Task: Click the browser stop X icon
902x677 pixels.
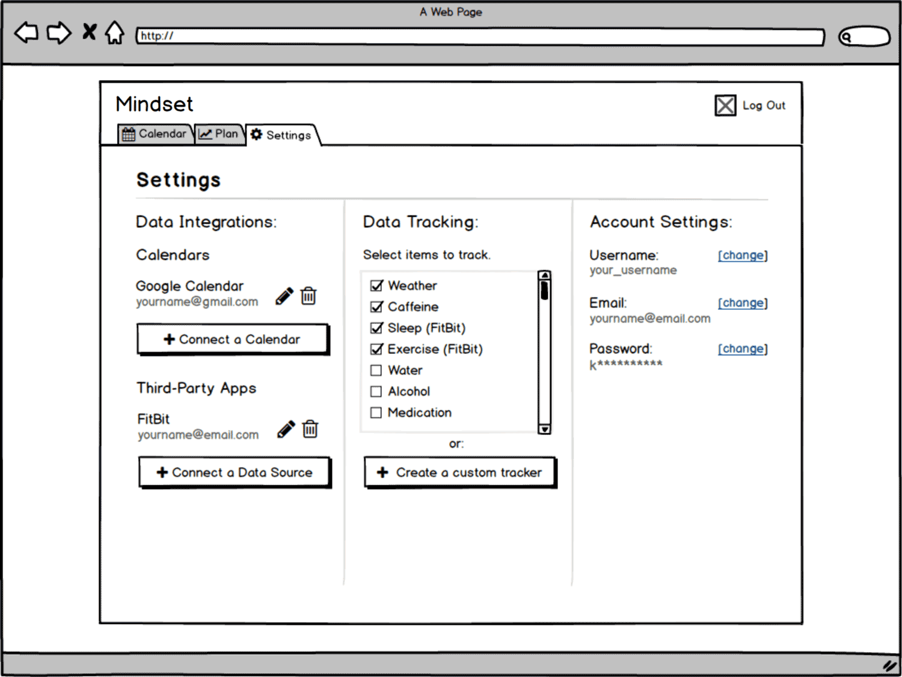Action: point(89,31)
